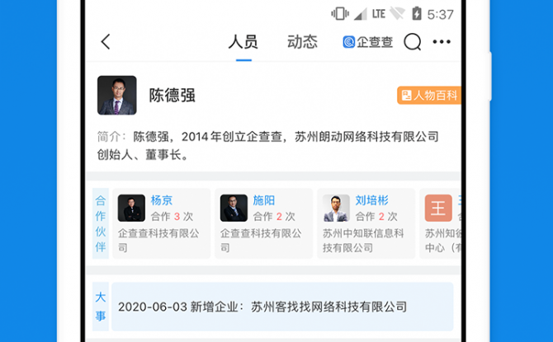Tap the 5:37 clock
Viewport: 553px width, 342px height.
coord(440,15)
